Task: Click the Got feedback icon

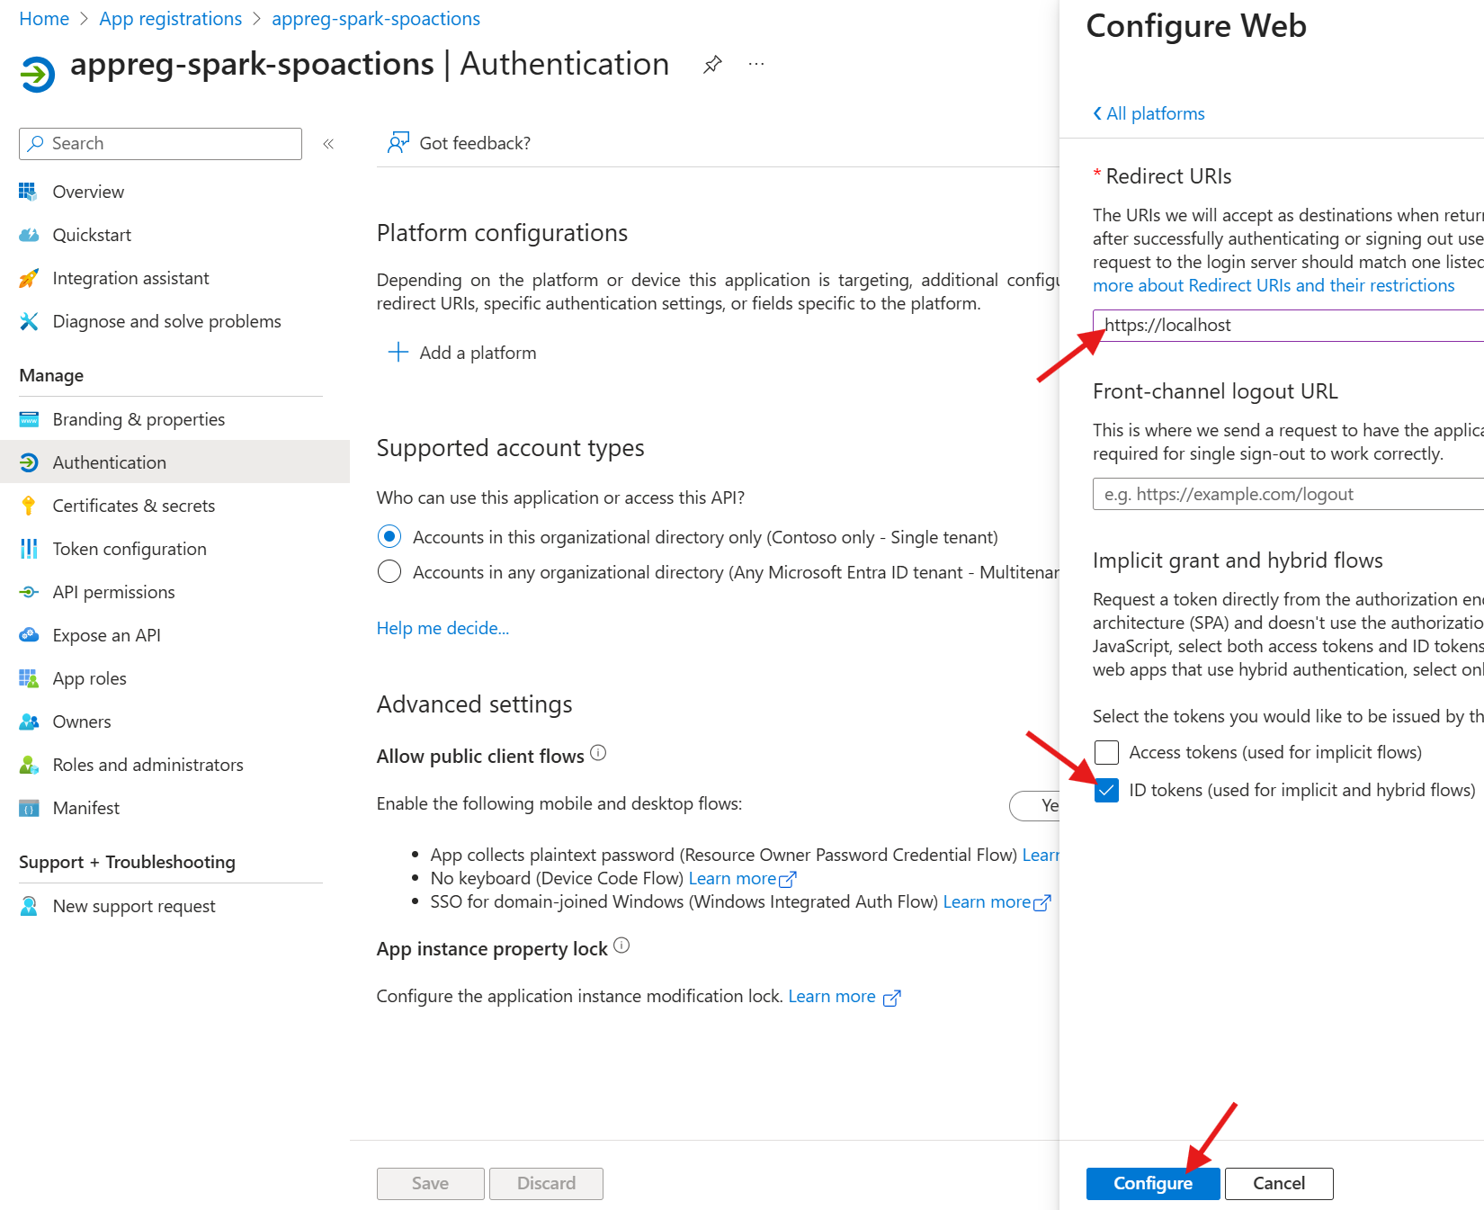Action: point(398,143)
